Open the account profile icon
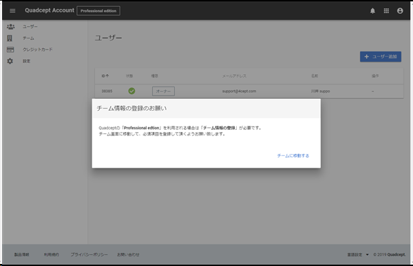 coord(400,11)
